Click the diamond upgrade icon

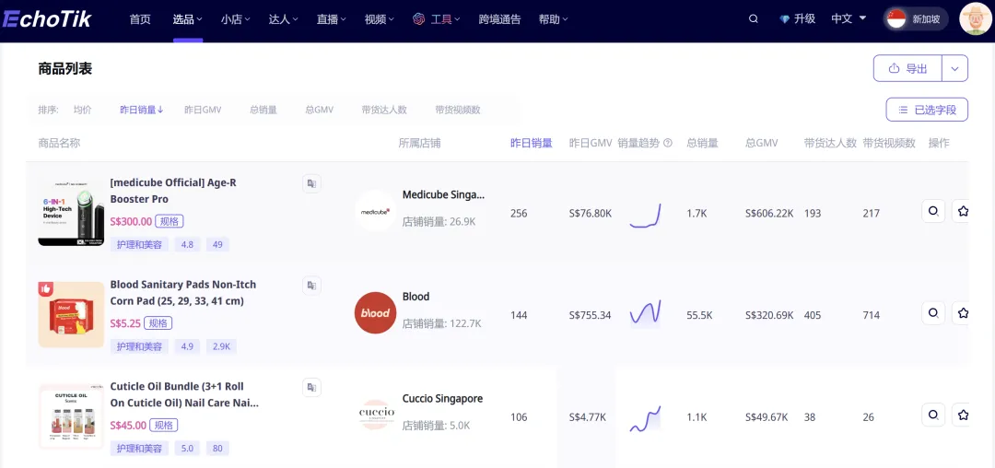(x=785, y=19)
